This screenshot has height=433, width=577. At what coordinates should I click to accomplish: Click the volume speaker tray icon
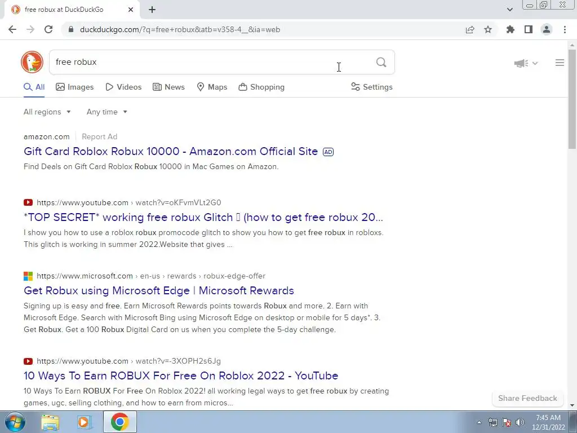point(520,422)
